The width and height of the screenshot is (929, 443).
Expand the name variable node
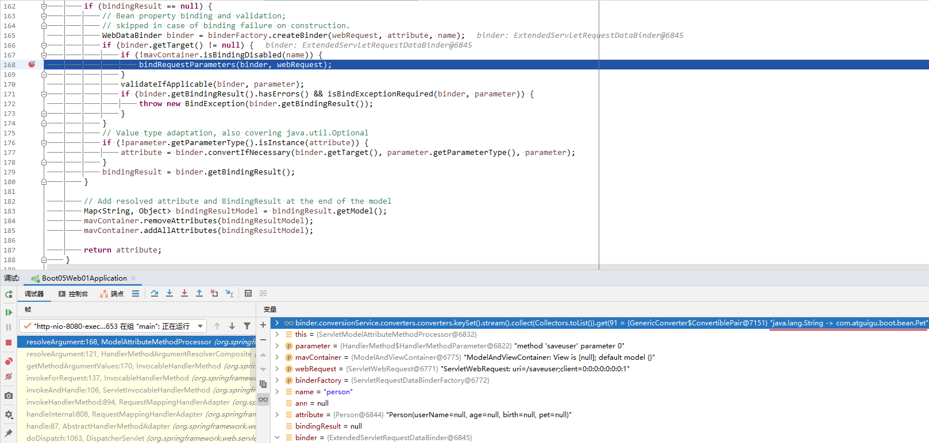point(277,392)
